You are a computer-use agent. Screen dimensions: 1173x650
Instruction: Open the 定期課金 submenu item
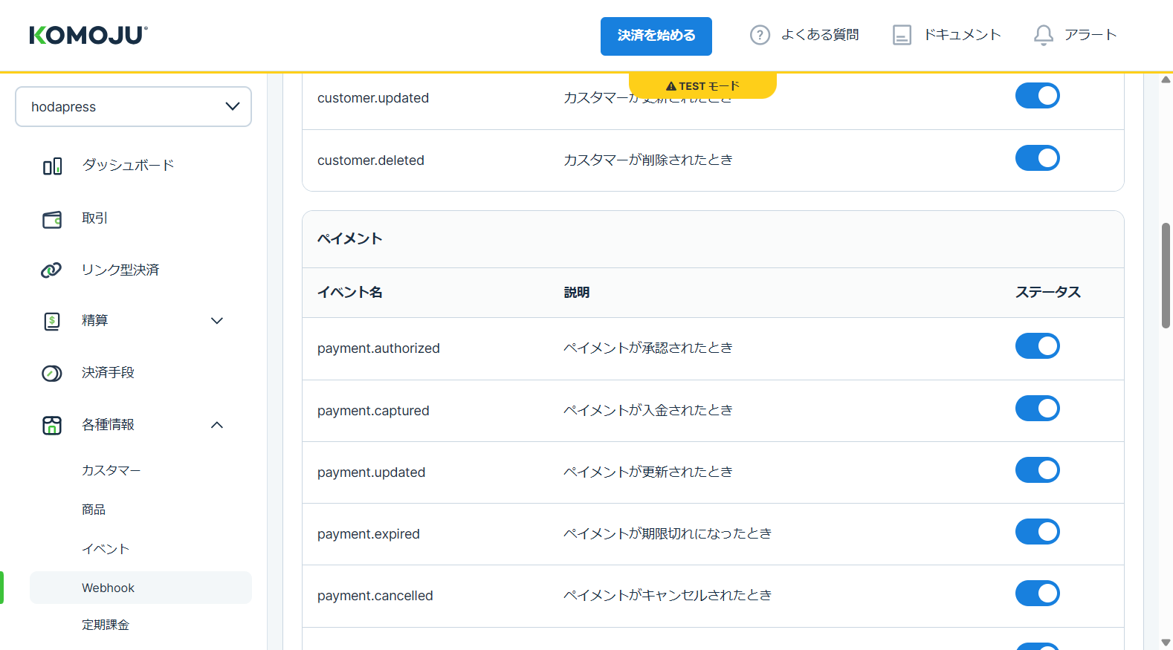click(x=106, y=625)
